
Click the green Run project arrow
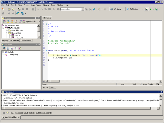(150, 9)
